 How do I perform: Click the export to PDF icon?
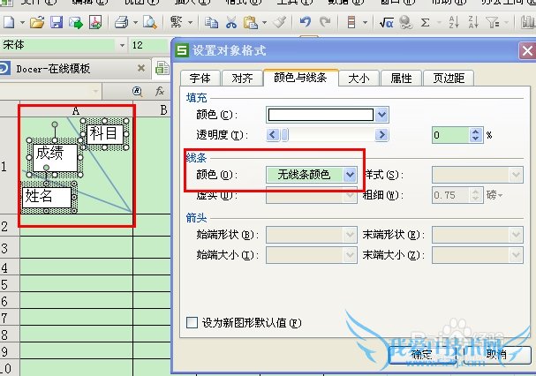click(x=95, y=23)
